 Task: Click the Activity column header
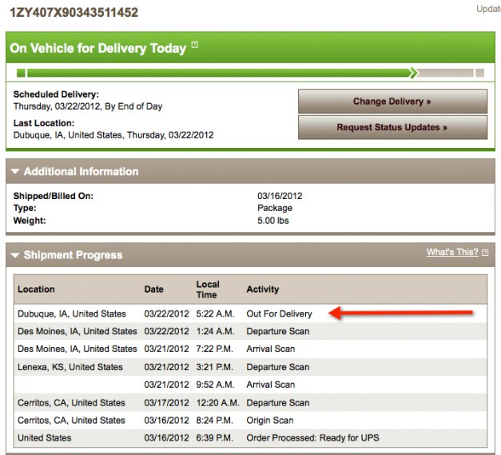pos(263,289)
